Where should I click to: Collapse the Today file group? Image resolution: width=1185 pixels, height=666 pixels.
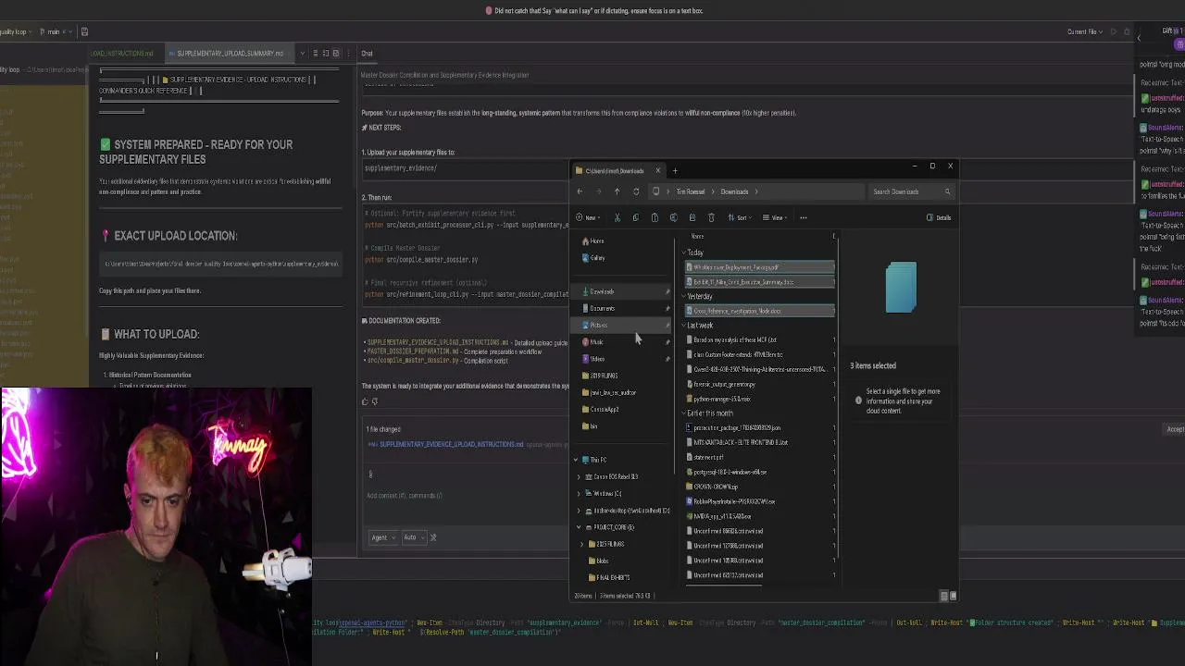(x=686, y=253)
